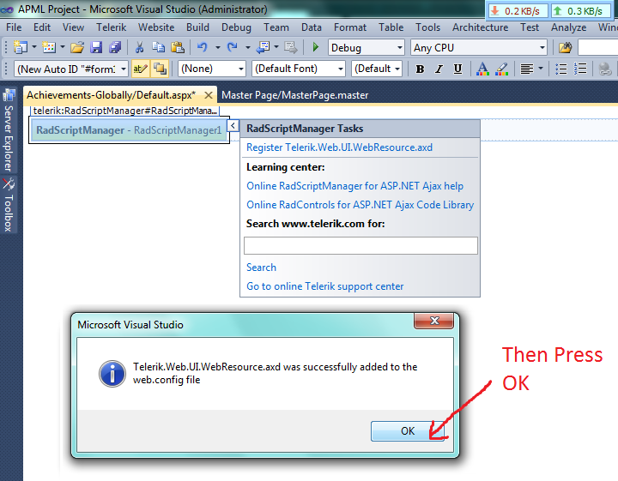The width and height of the screenshot is (618, 481).
Task: Open the Background Color highlighter
Action: (502, 69)
